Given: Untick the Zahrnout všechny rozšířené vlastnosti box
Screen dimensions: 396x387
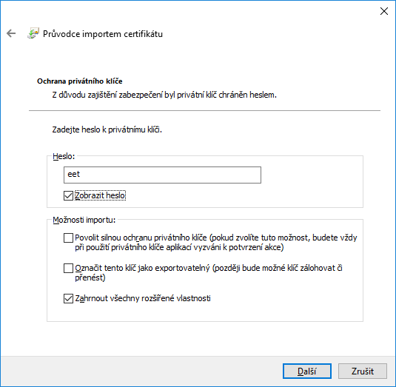Looking at the screenshot, I should point(68,298).
